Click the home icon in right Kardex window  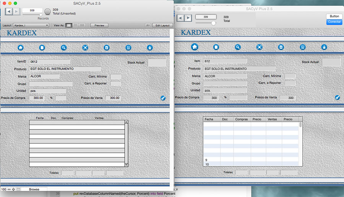pyautogui.click(x=195, y=47)
